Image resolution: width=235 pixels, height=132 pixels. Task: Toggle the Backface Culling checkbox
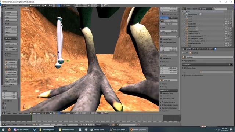point(161,93)
